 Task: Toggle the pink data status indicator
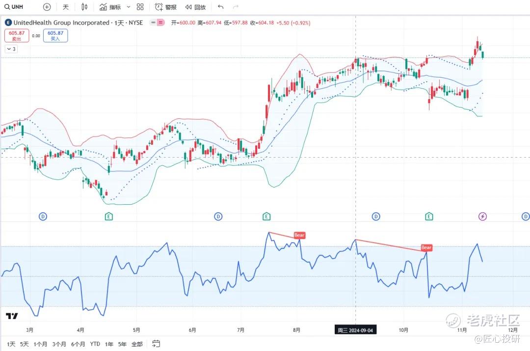coord(161,23)
